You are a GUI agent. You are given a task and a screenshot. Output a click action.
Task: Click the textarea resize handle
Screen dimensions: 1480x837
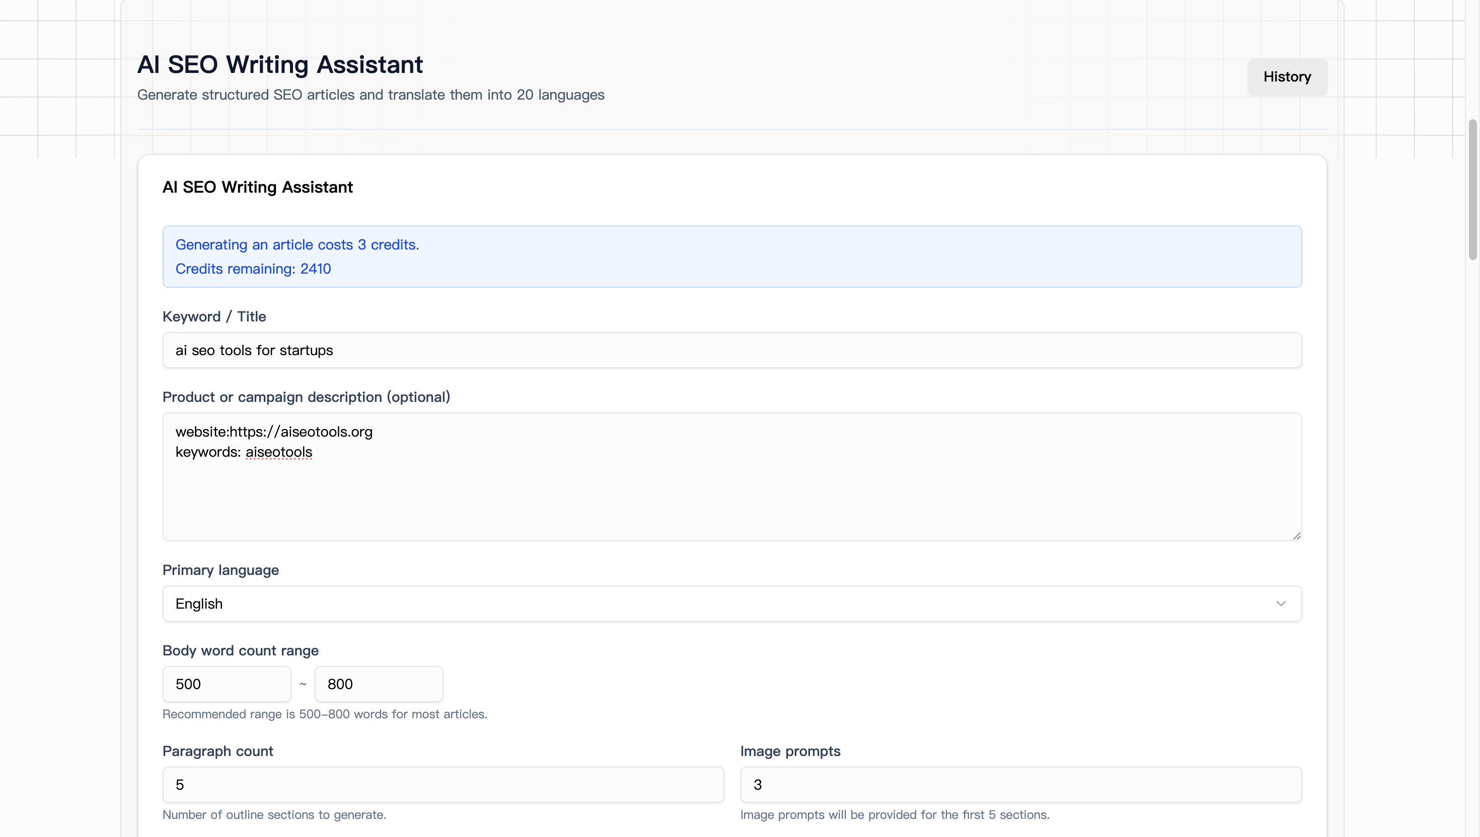click(x=1296, y=535)
